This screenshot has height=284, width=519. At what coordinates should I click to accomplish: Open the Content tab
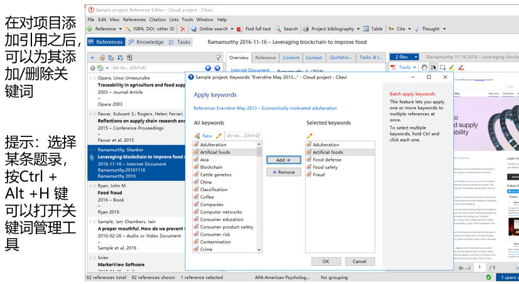tap(291, 57)
